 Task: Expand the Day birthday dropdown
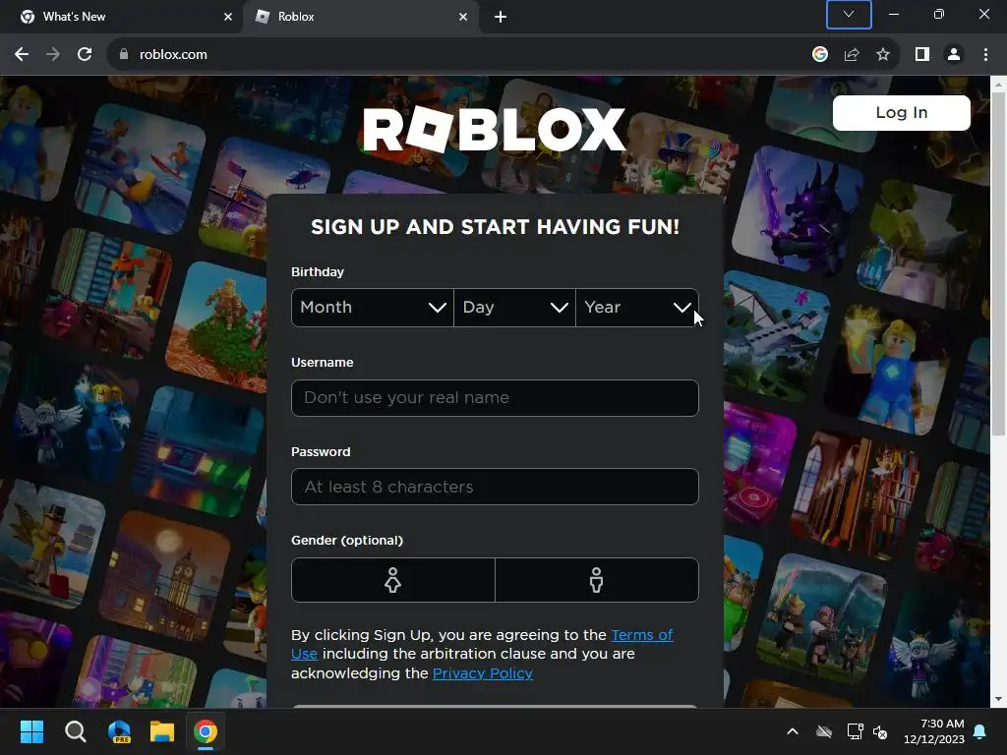click(x=514, y=308)
